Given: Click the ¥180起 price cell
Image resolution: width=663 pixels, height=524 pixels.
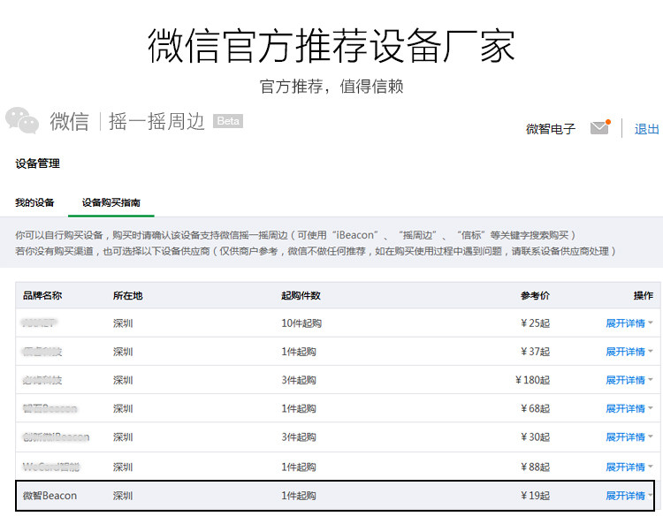Looking at the screenshot, I should [533, 380].
